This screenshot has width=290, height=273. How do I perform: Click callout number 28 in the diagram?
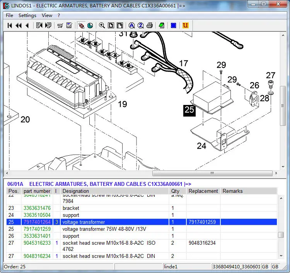coord(264,98)
